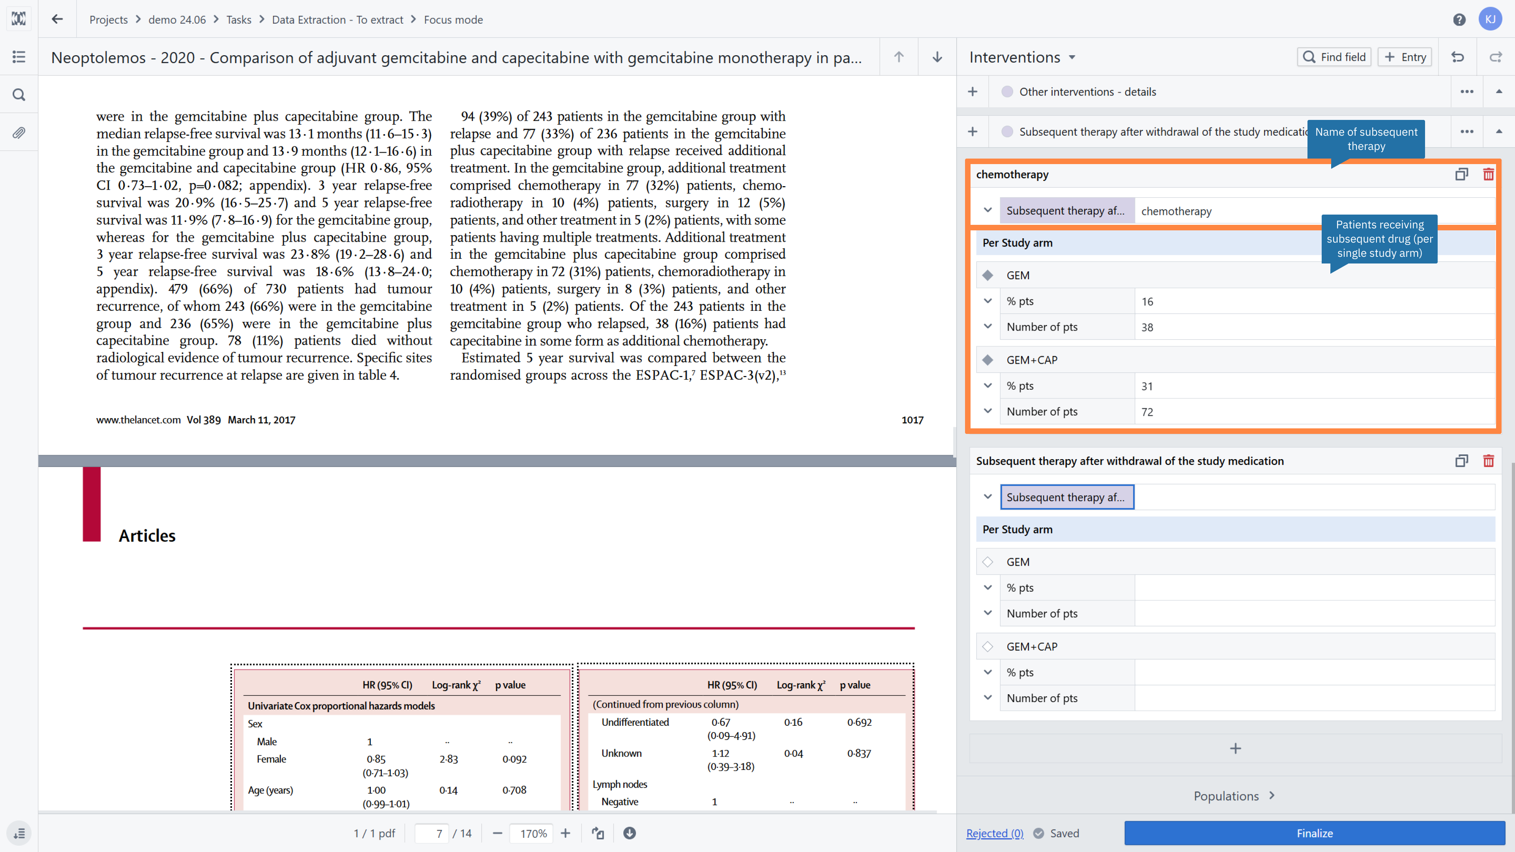Click the empty GEM % pts input in second entry
The width and height of the screenshot is (1515, 852).
pyautogui.click(x=1315, y=588)
